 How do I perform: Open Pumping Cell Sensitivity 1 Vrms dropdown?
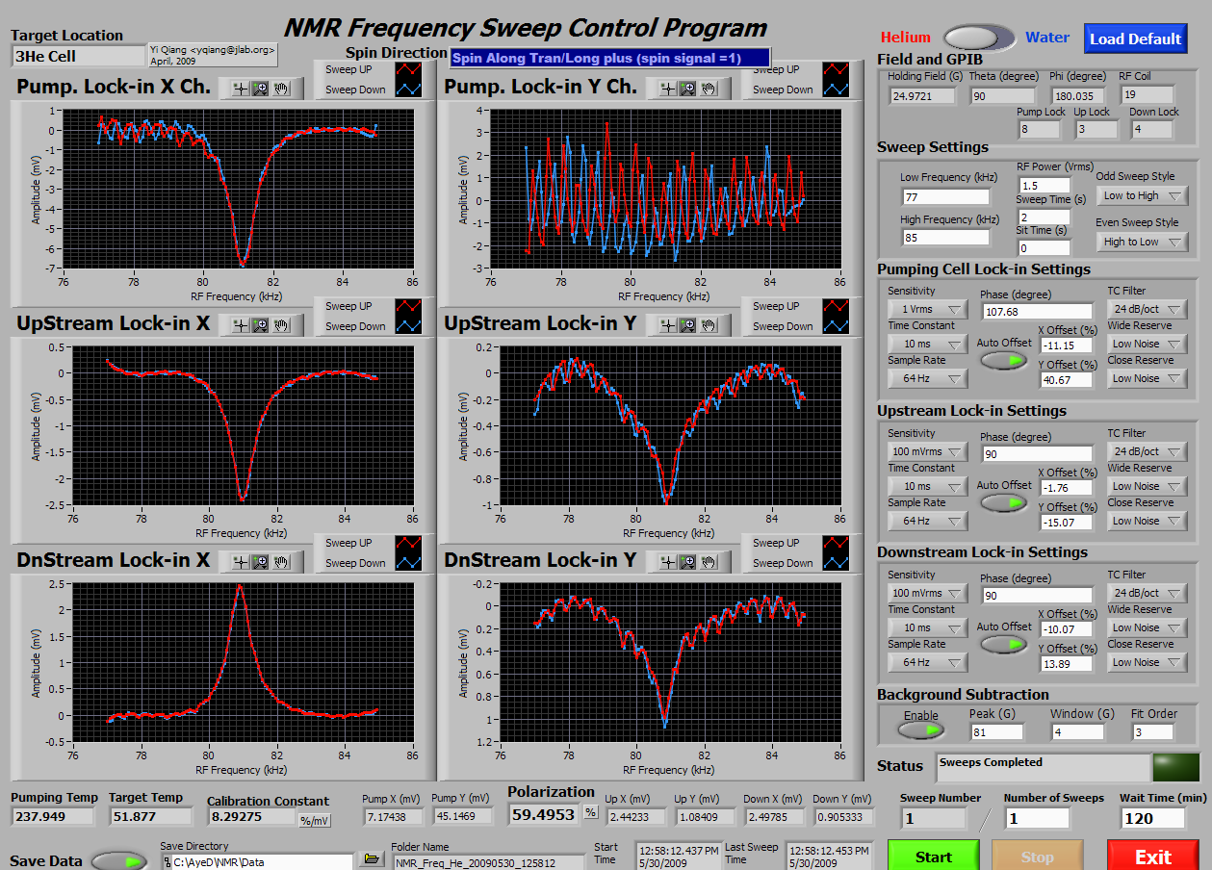pyautogui.click(x=927, y=309)
